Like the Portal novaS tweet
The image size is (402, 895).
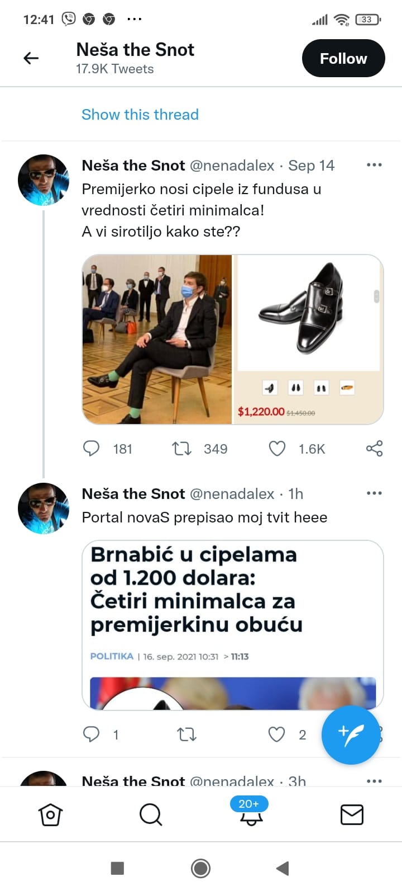point(277,734)
